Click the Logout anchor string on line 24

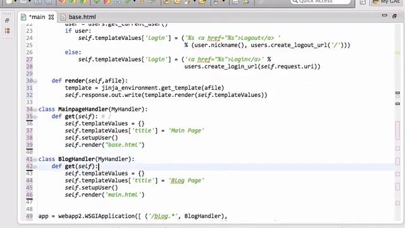[232, 38]
